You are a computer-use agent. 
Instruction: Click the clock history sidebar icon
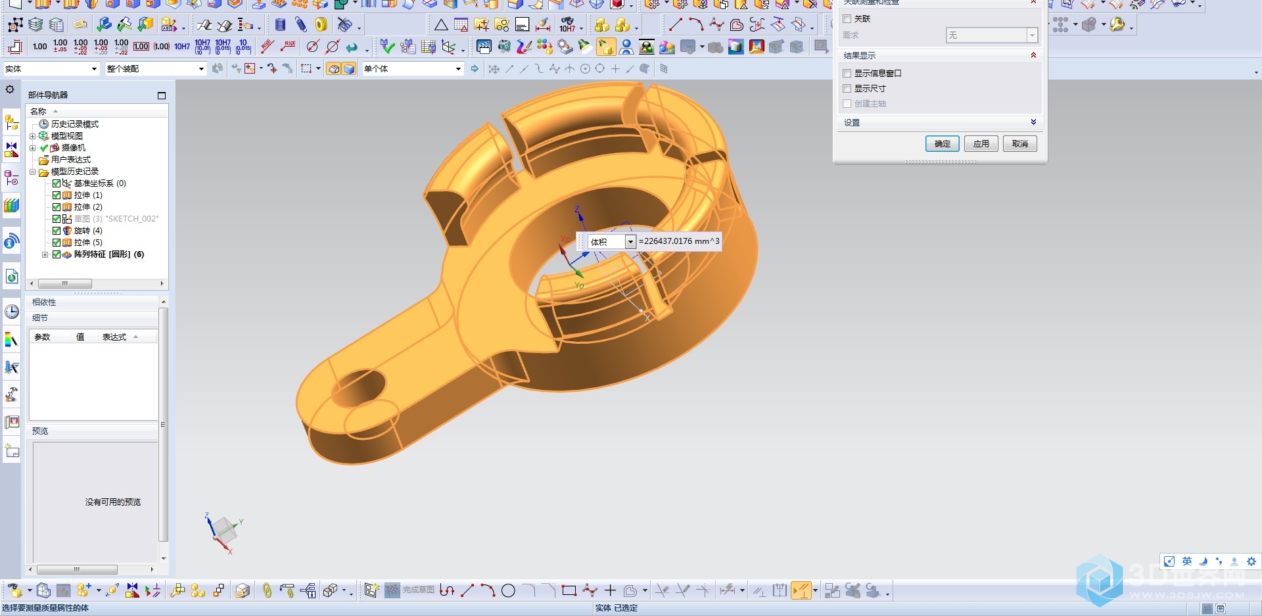[12, 312]
